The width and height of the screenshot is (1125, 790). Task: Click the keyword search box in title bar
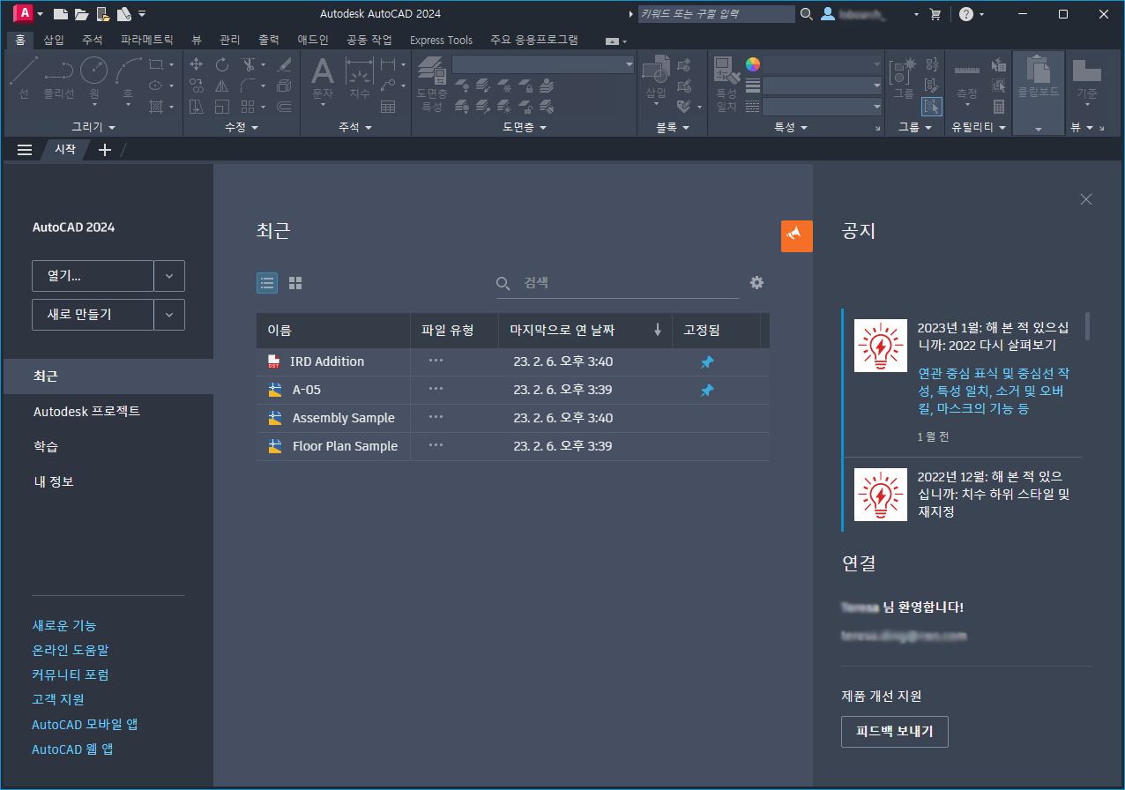pos(716,14)
